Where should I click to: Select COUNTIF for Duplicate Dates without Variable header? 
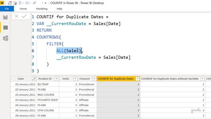(170, 79)
